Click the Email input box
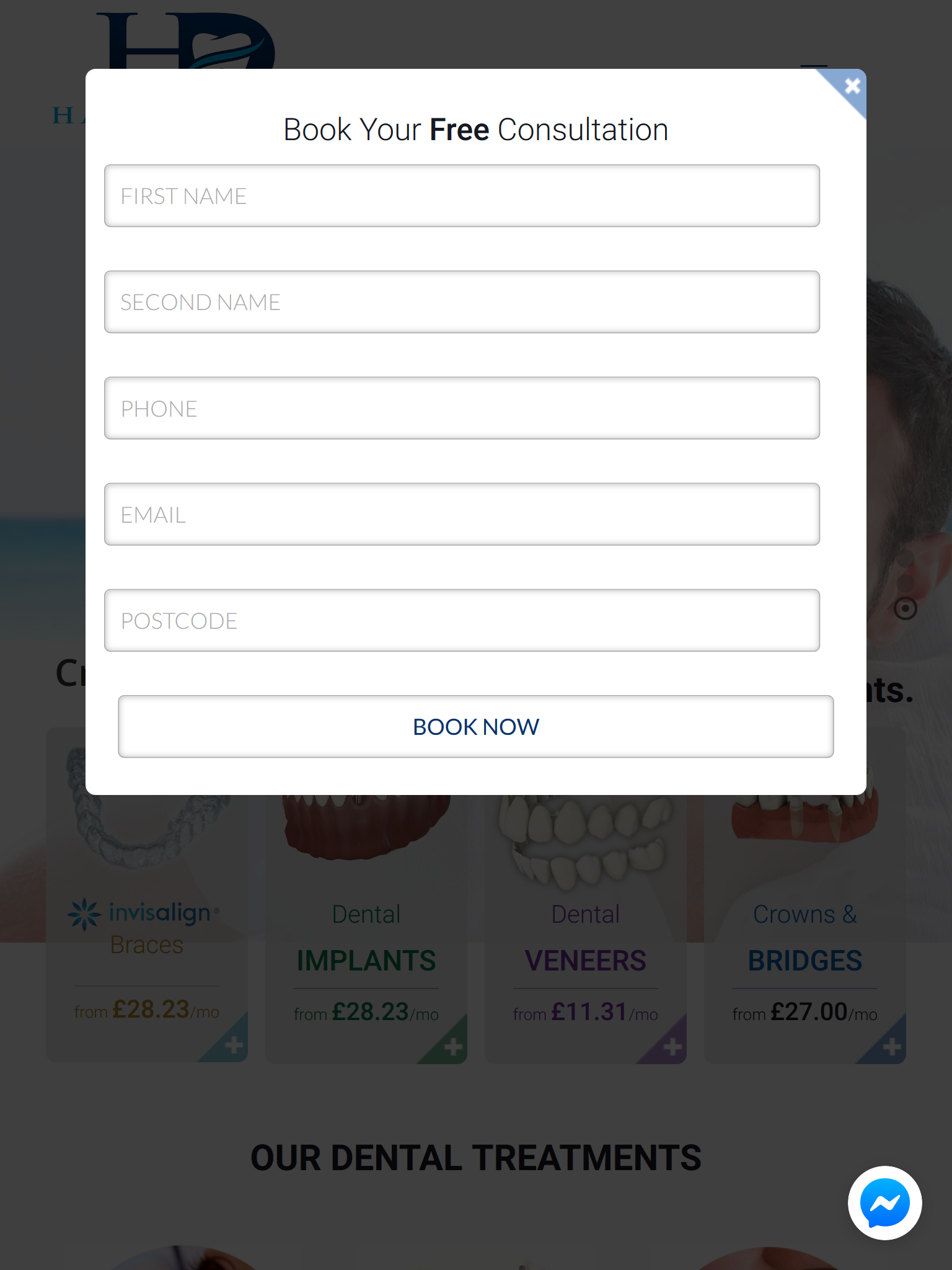 [x=462, y=514]
